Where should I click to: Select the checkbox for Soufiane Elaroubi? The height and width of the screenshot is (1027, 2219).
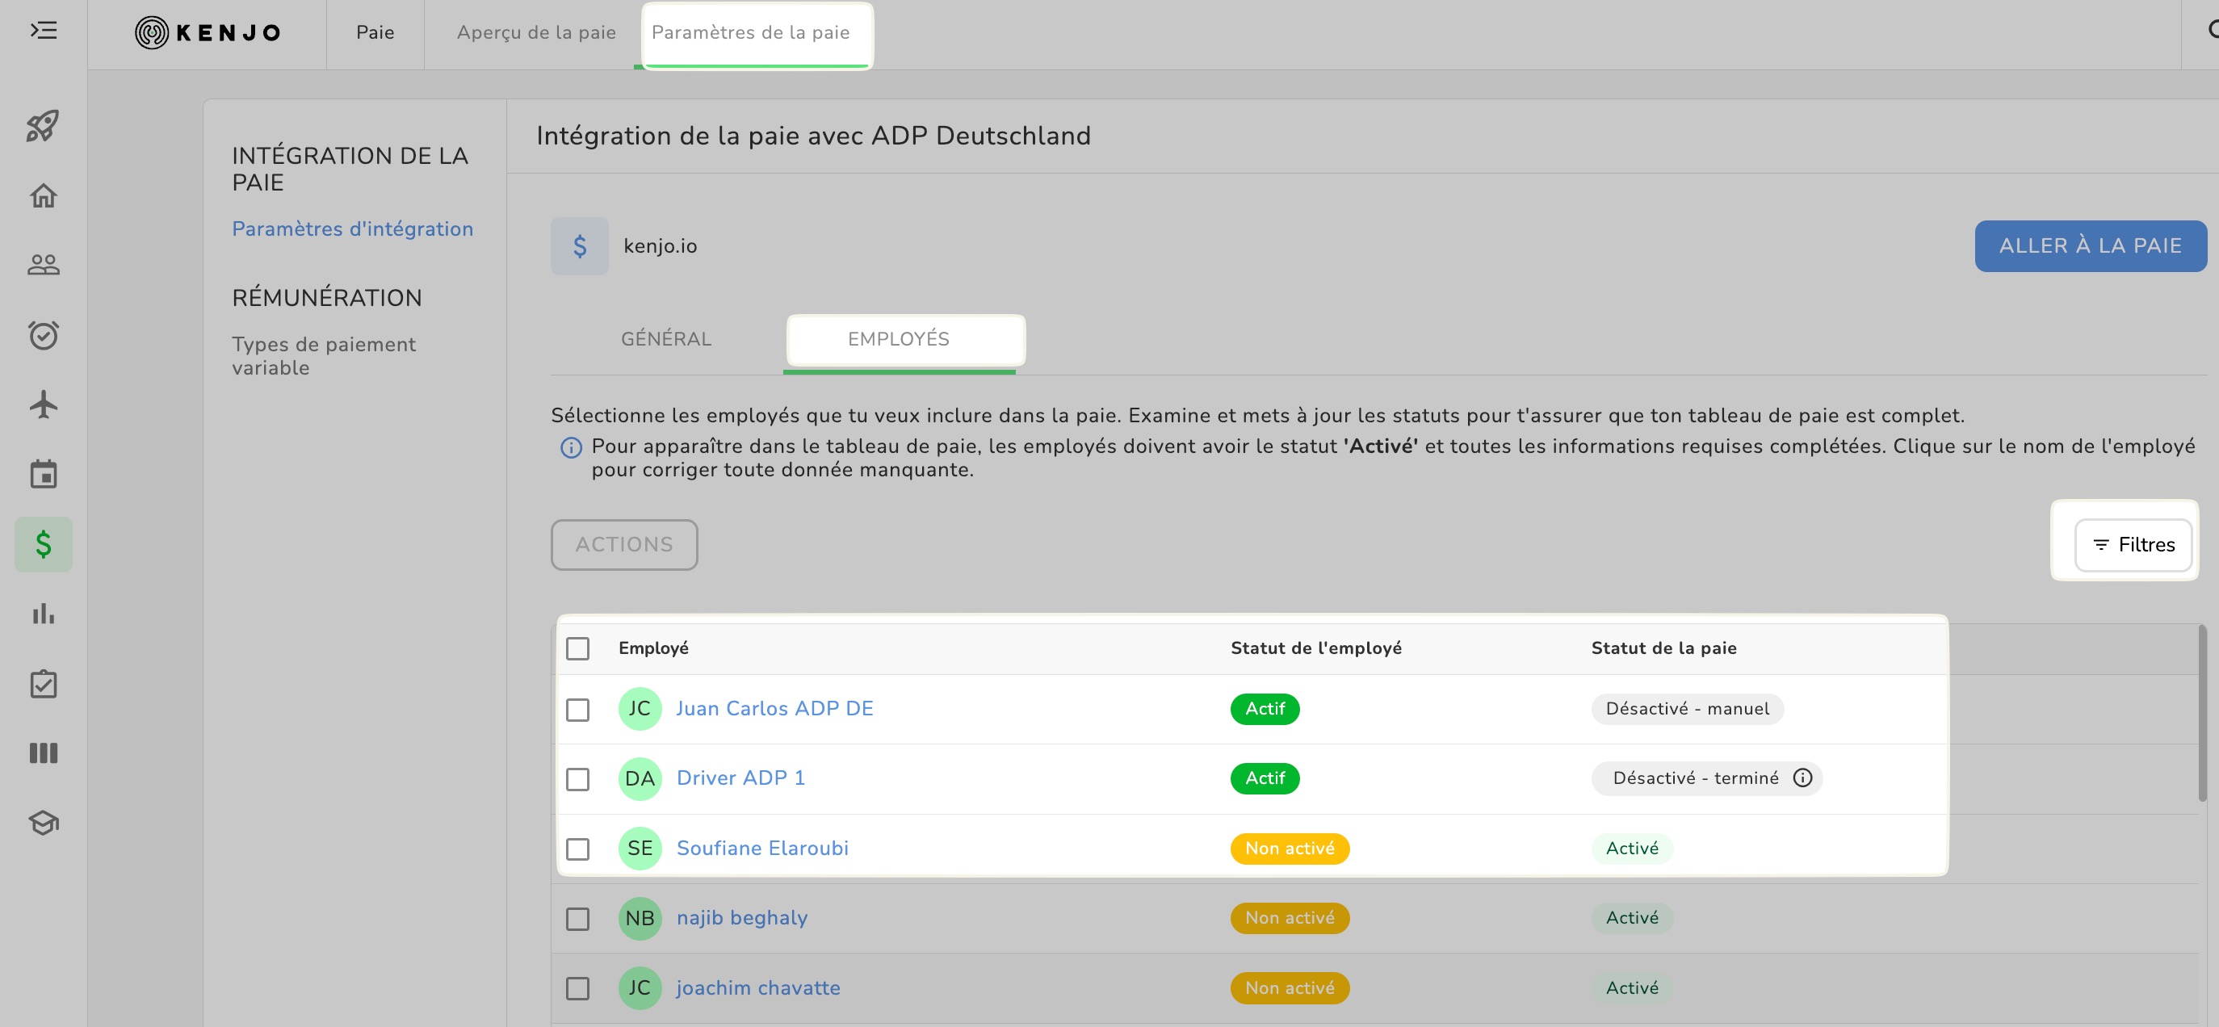577,849
